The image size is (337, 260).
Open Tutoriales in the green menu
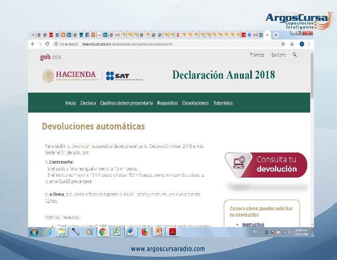(223, 103)
